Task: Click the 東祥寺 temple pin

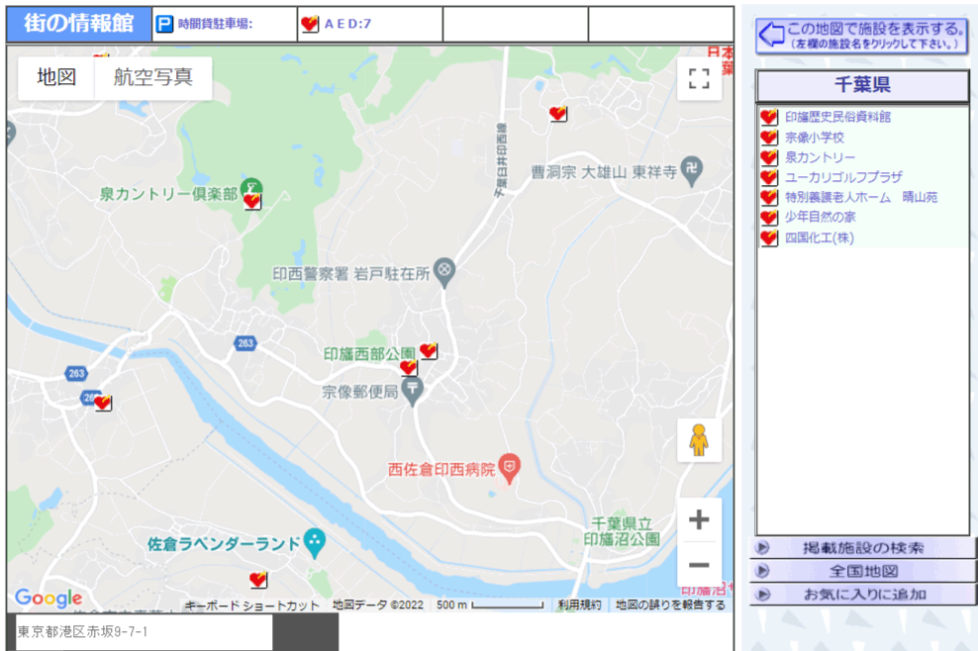Action: [x=692, y=170]
